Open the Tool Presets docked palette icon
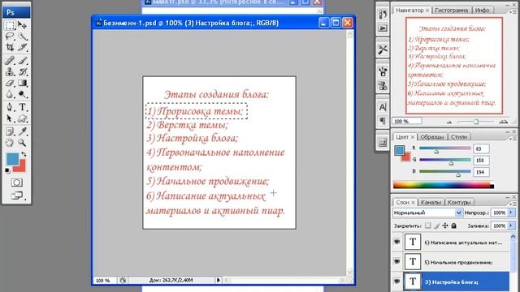Viewport: 520px width, 292px height. point(383,49)
